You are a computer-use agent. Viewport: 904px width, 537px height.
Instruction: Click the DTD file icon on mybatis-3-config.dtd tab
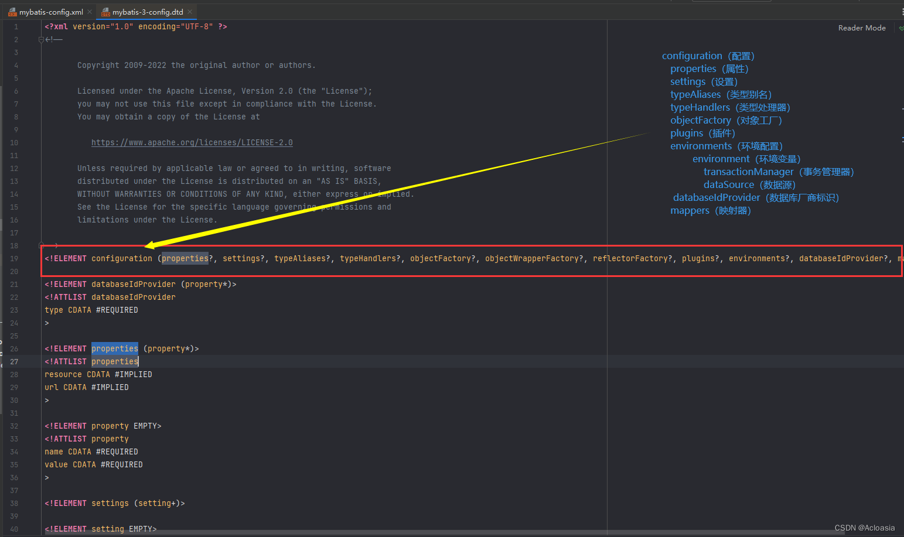point(105,11)
